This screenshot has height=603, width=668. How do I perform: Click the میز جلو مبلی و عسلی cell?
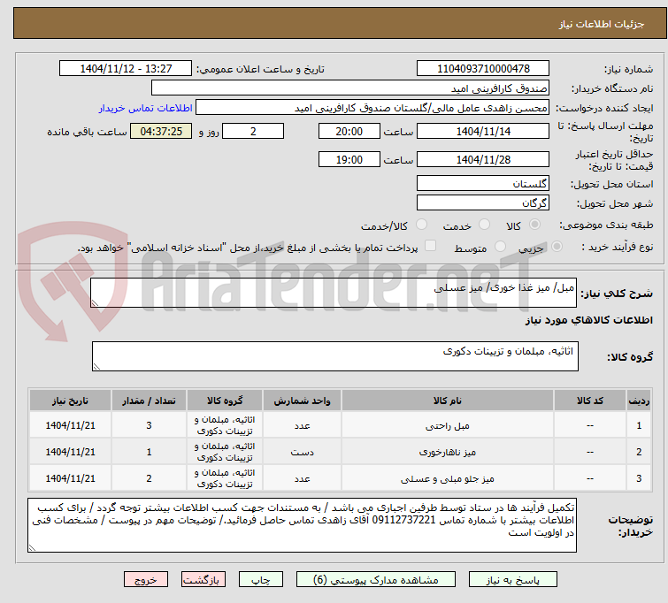pos(448,478)
